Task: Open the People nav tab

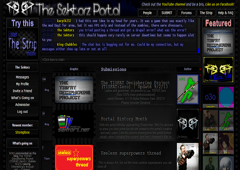Action: click(x=147, y=13)
